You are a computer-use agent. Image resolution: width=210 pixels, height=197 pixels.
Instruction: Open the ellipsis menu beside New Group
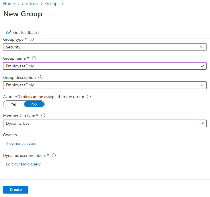(x=52, y=14)
